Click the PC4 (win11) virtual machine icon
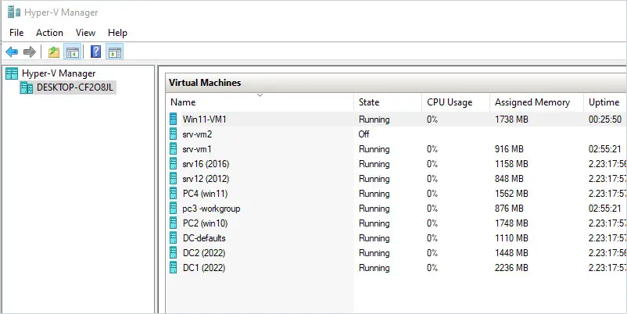 tap(173, 194)
